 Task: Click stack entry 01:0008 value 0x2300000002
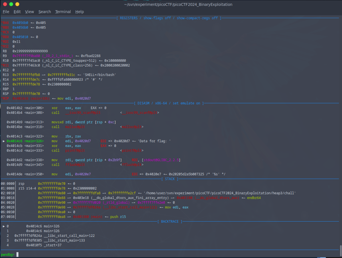pos(85,188)
